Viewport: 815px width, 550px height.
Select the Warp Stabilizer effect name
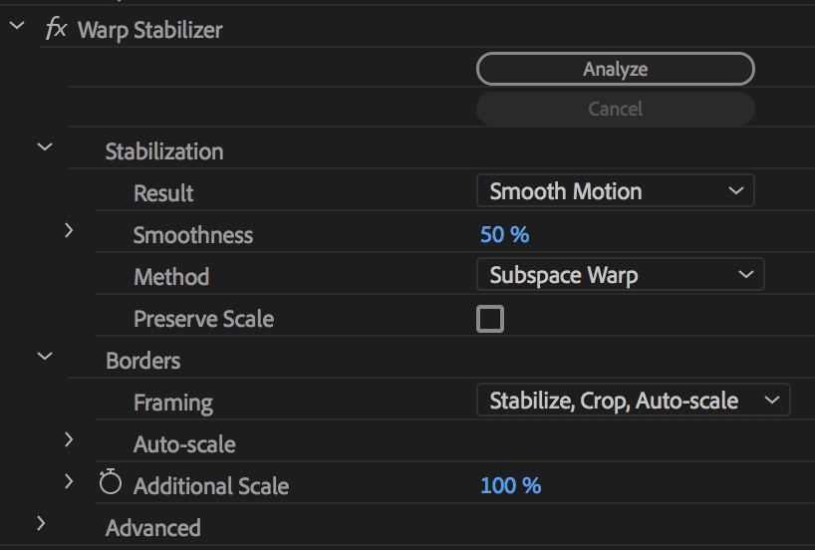coord(149,30)
